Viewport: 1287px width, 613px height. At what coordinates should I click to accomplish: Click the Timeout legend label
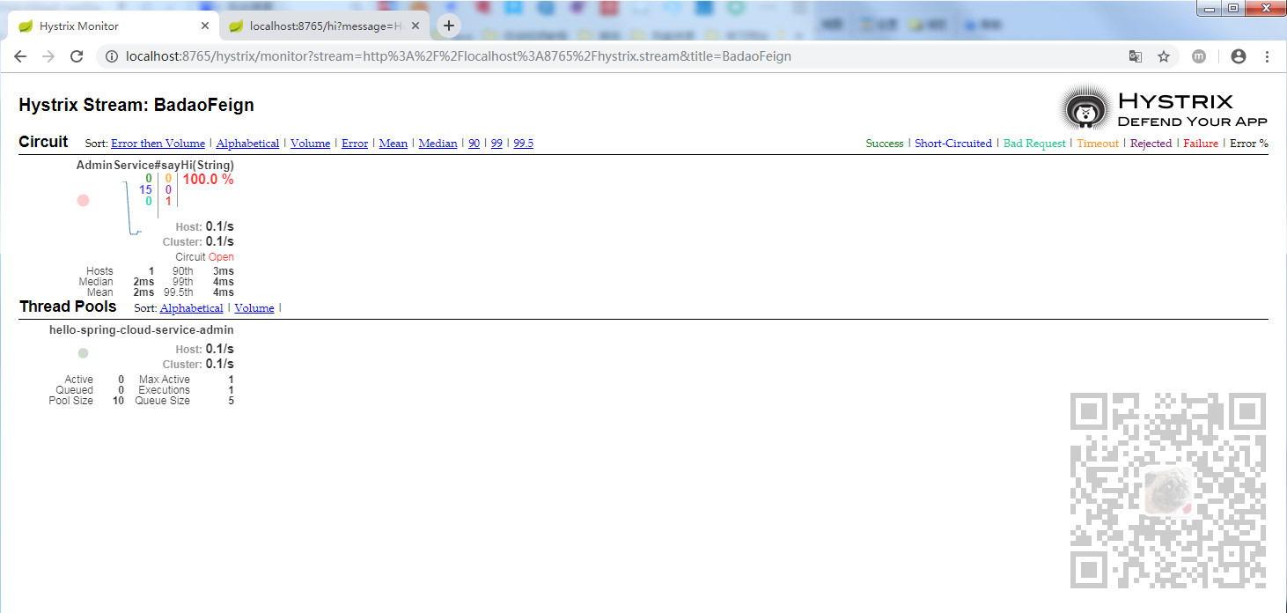(x=1098, y=144)
